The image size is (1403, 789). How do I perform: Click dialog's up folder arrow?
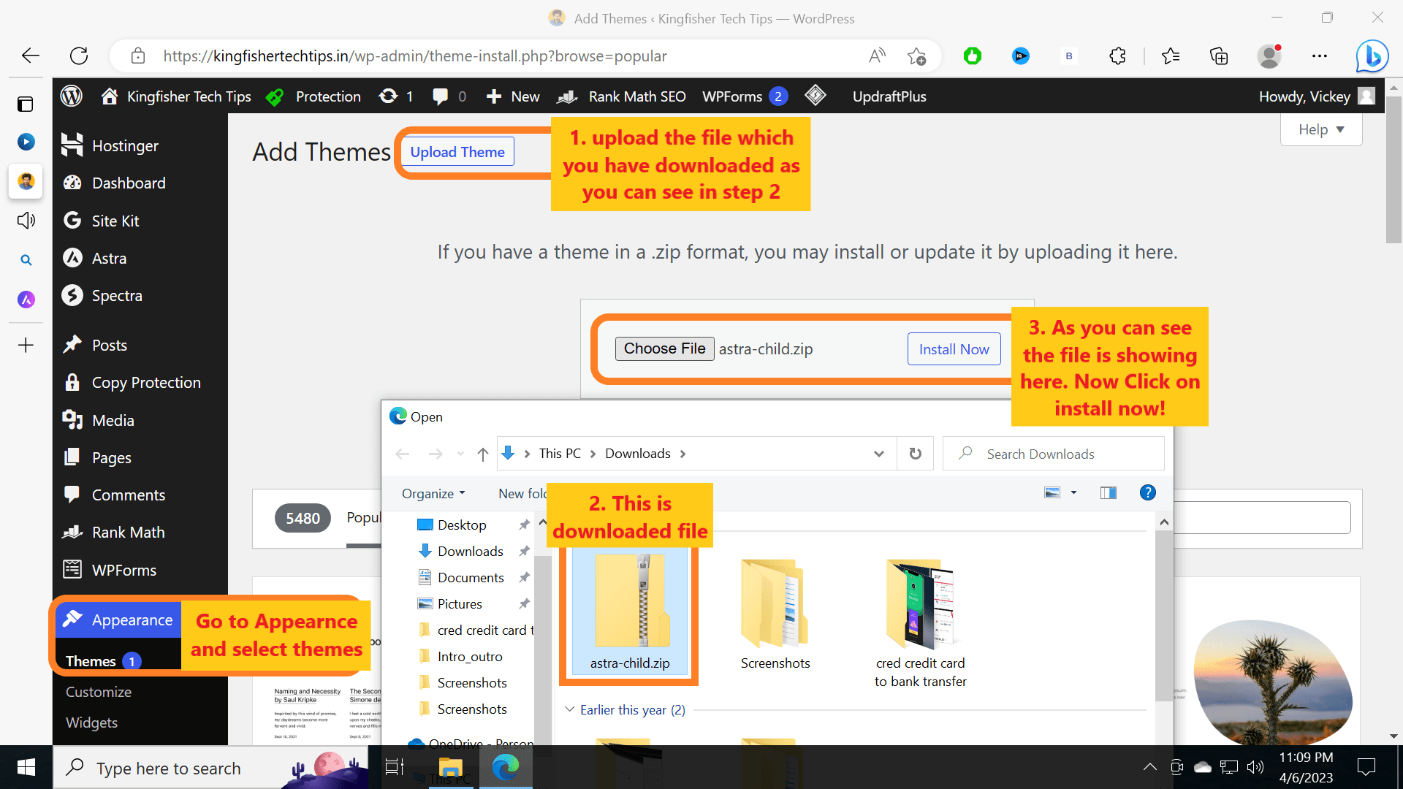(482, 454)
